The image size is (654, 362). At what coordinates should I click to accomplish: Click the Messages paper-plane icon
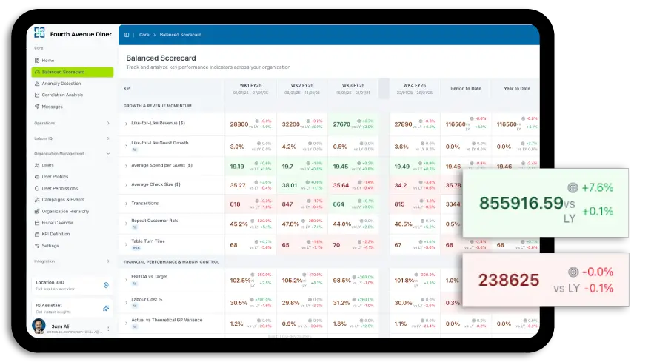37,107
